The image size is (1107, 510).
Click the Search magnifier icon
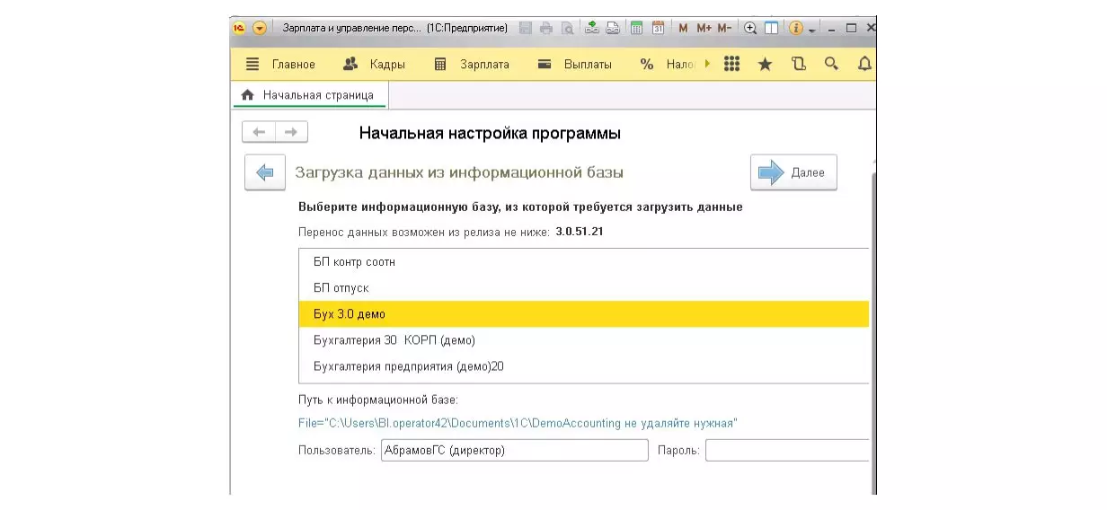[x=832, y=64]
